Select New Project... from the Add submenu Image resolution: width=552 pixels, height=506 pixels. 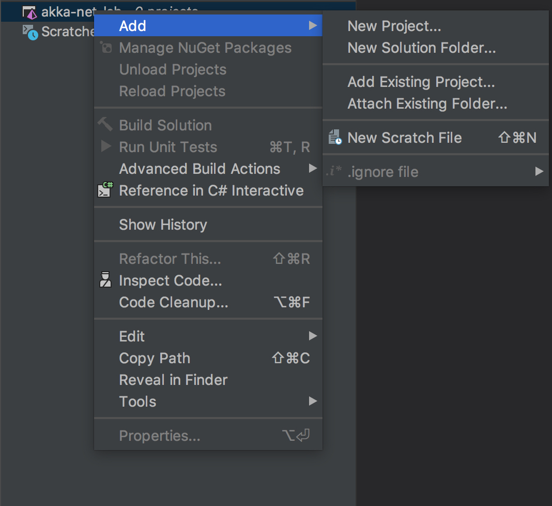click(x=394, y=26)
